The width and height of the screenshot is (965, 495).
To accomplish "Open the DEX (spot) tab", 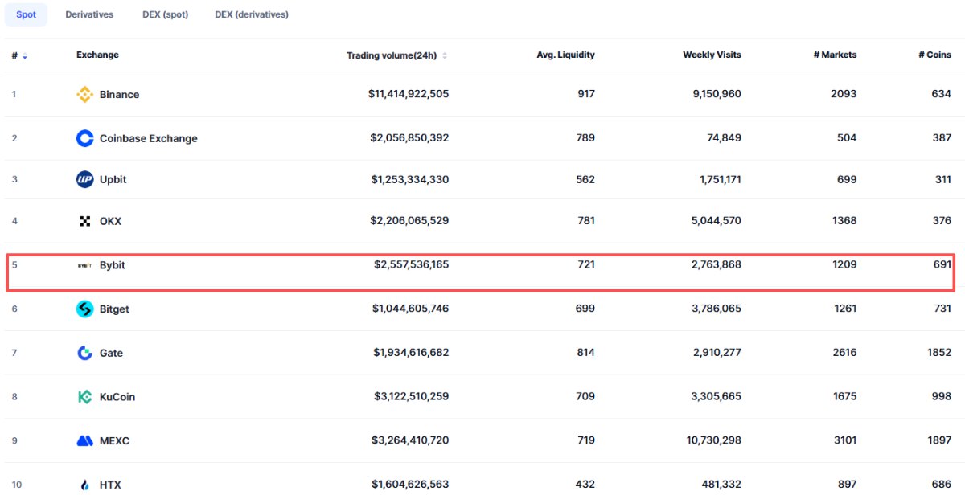I will pyautogui.click(x=165, y=14).
